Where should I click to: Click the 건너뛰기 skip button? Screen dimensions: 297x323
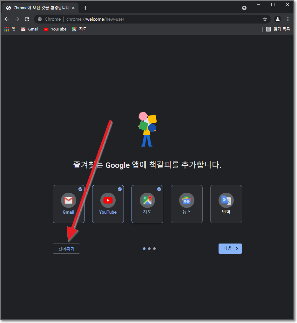66,249
